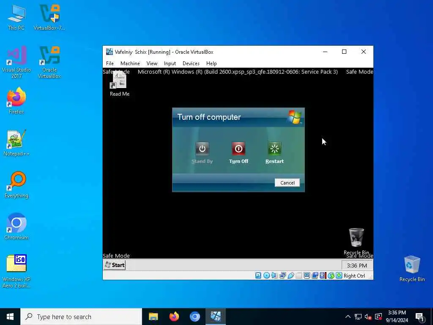Image resolution: width=433 pixels, height=325 pixels.
Task: Open File Explorer from the taskbar
Action: tap(153, 317)
